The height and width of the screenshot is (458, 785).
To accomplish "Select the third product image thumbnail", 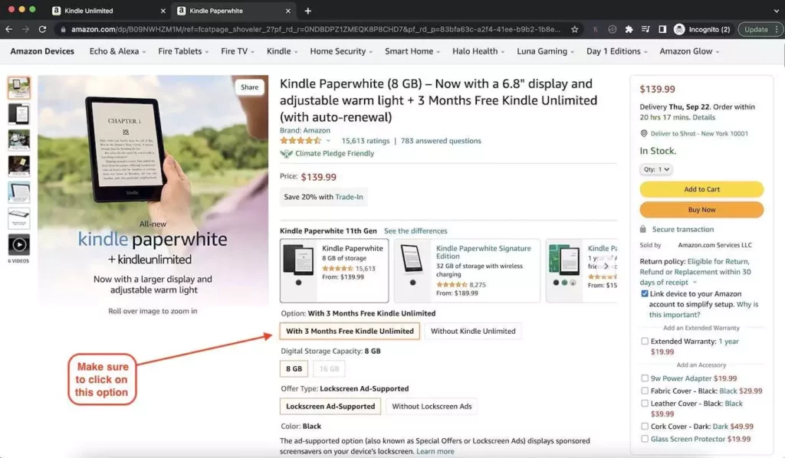I will 19,140.
